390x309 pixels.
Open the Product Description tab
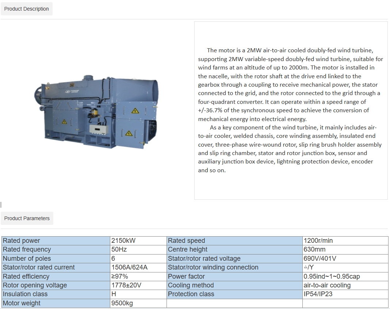click(x=27, y=9)
